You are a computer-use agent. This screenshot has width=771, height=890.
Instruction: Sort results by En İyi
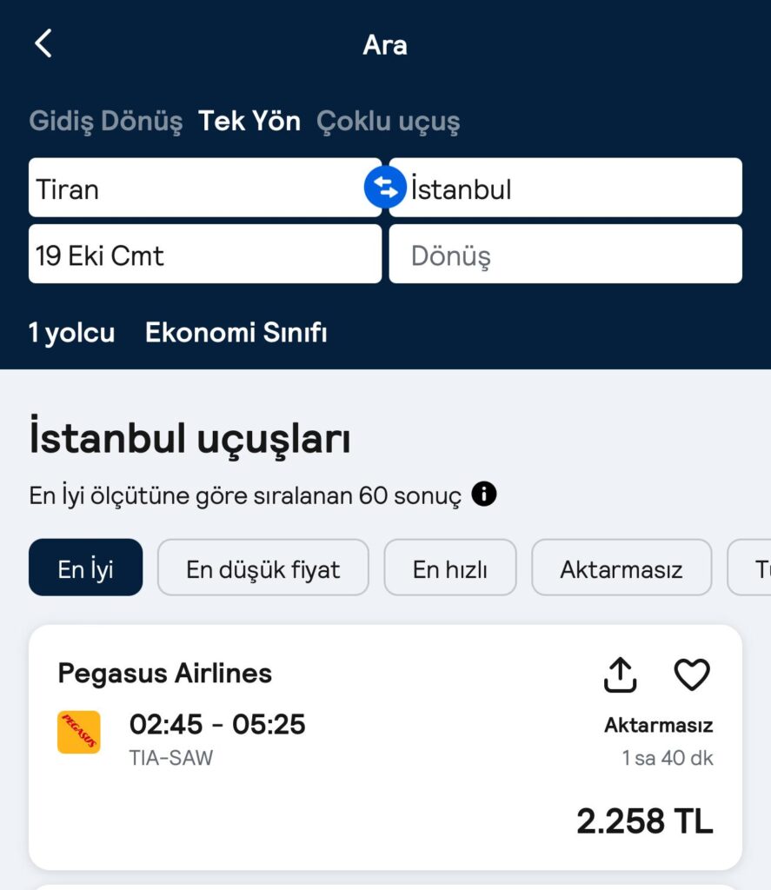(x=86, y=567)
